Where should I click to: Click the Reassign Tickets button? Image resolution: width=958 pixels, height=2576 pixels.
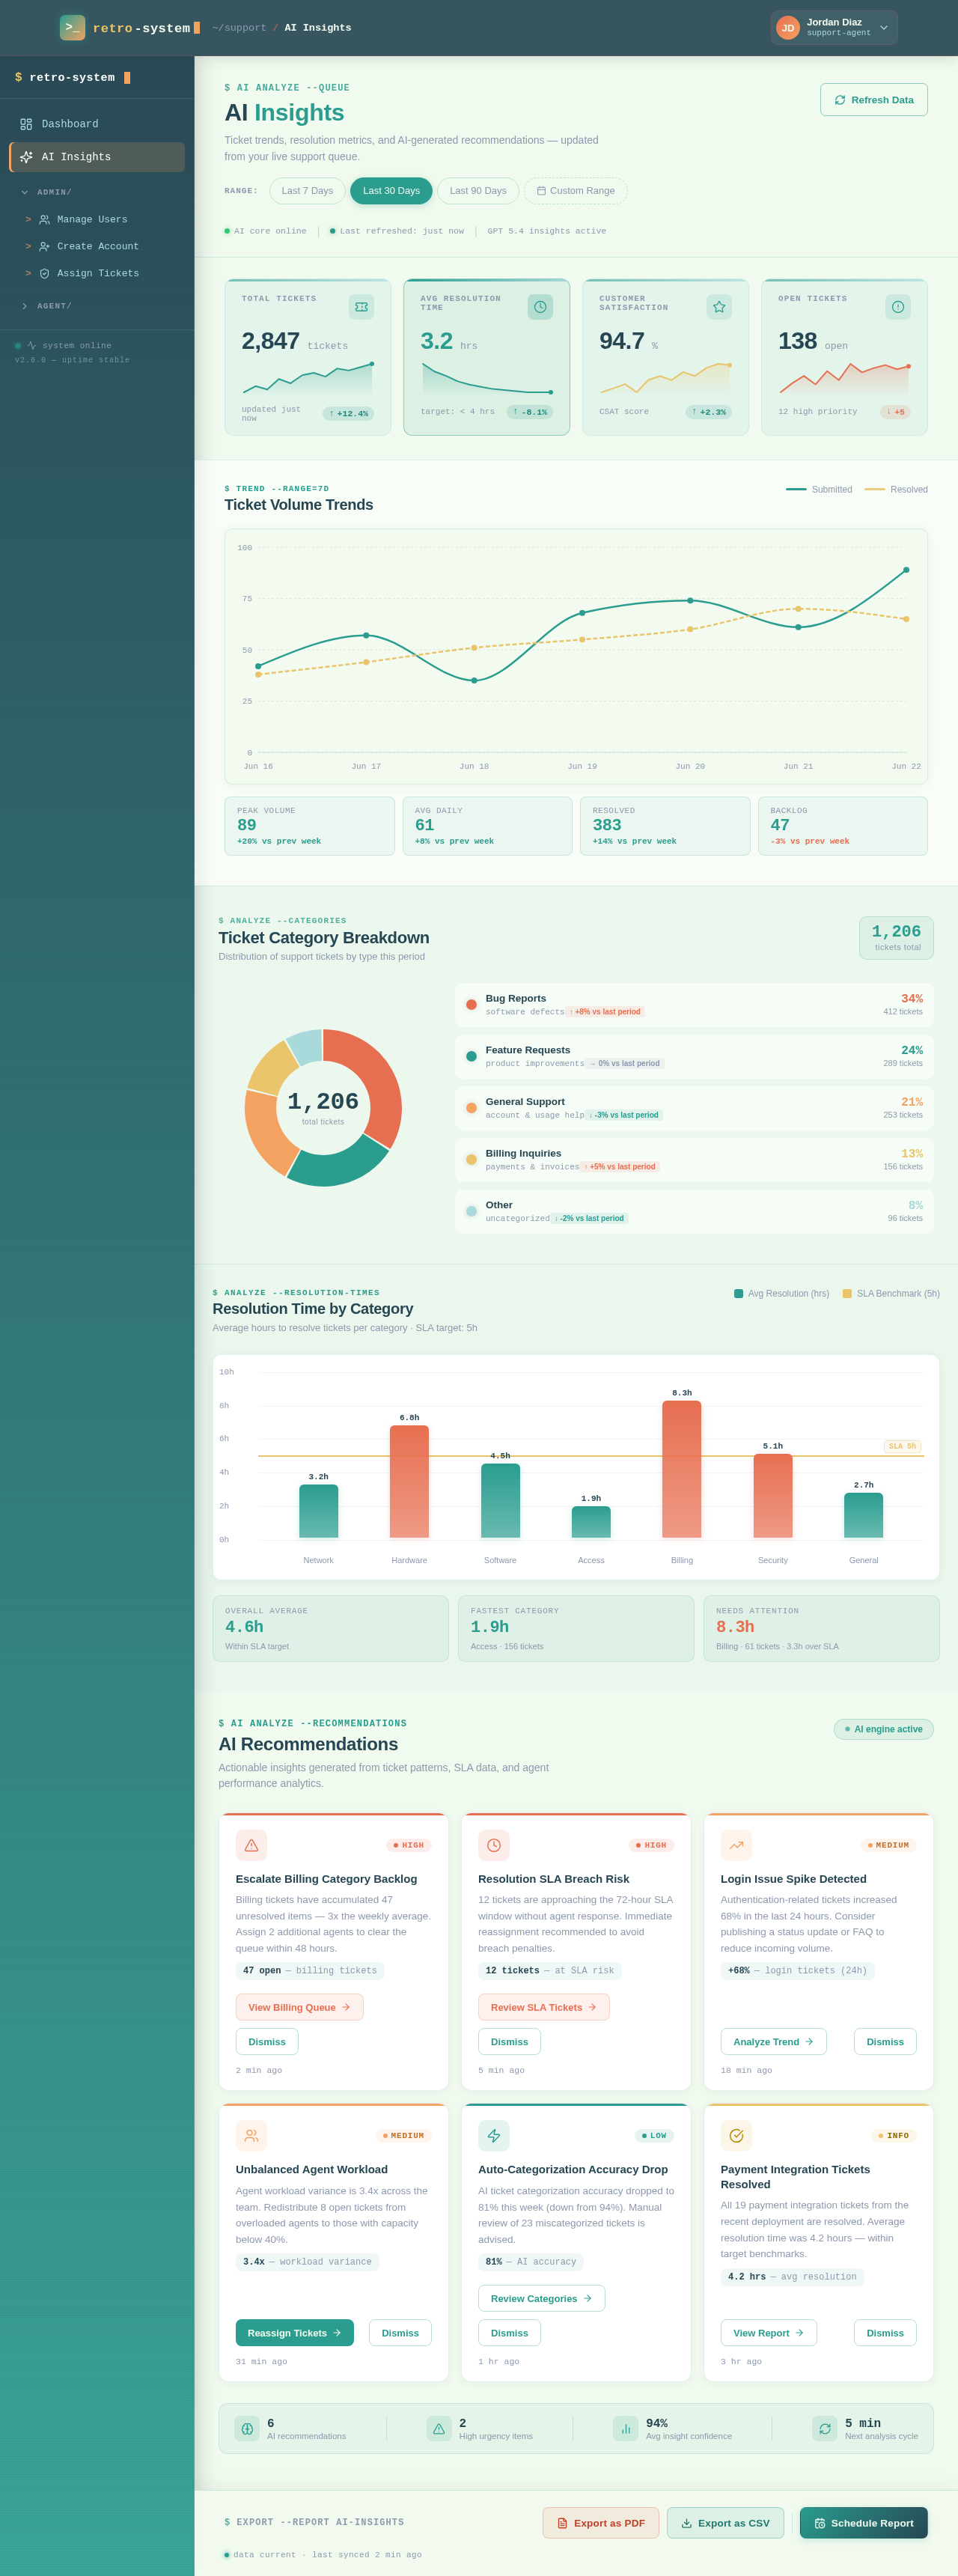point(294,2333)
